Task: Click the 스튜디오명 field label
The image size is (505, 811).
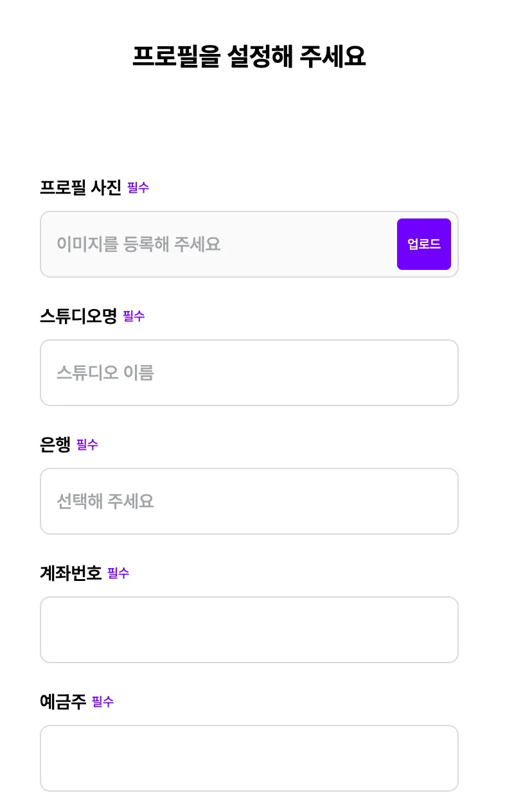Action: [78, 316]
